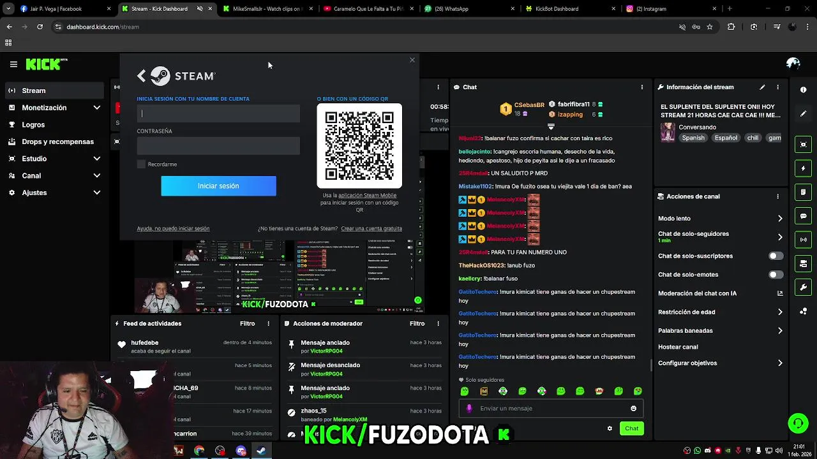Click the Iniciar sesión button
Screen dimensions: 817x459
(x=218, y=186)
